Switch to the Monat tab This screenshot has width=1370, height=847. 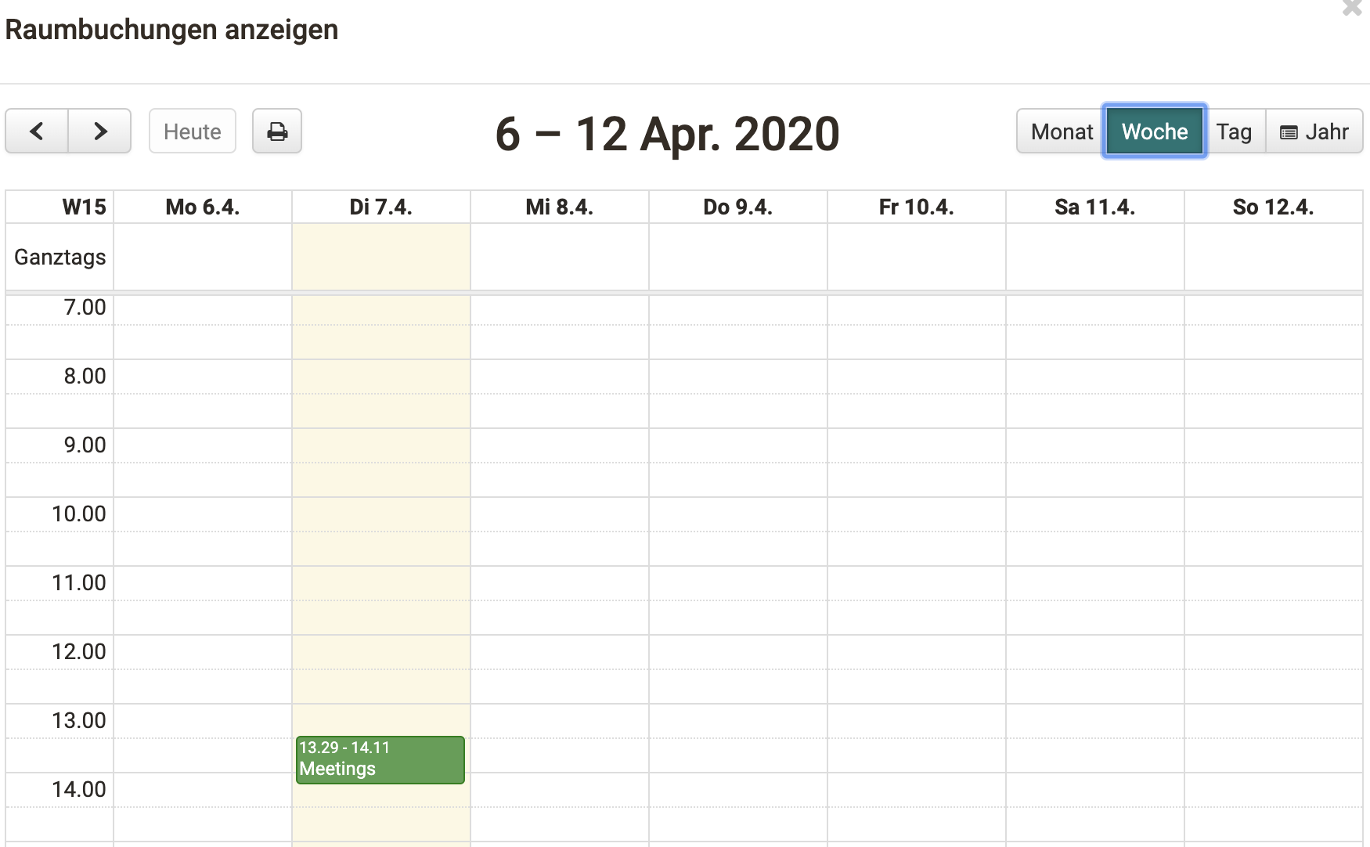1062,131
